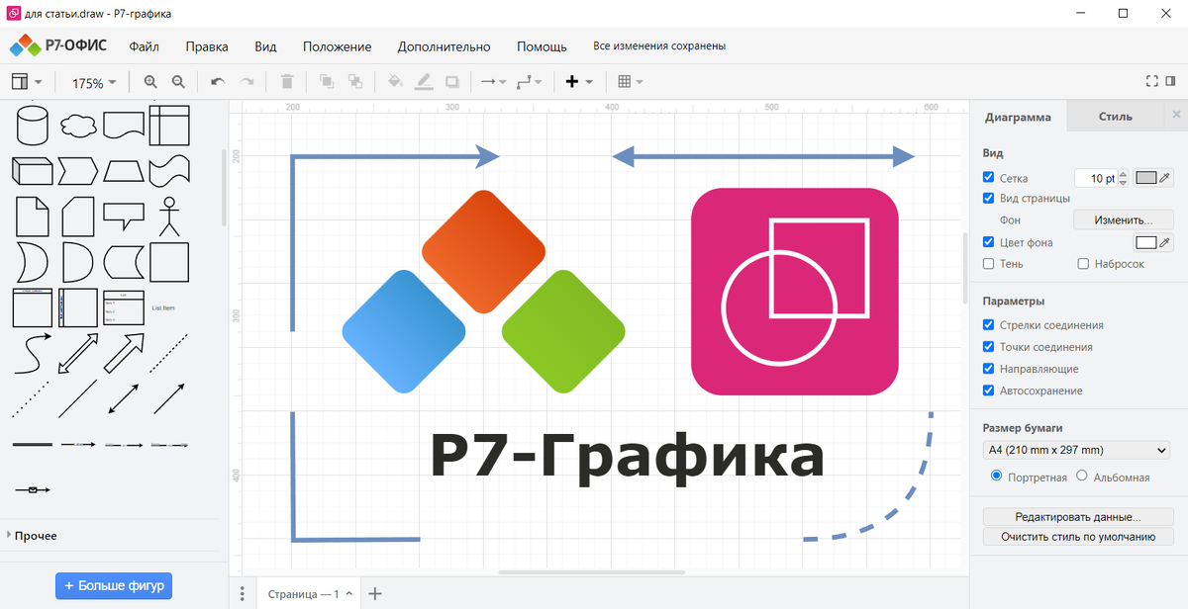This screenshot has height=609, width=1188.
Task: Open the Правка menu
Action: [207, 46]
